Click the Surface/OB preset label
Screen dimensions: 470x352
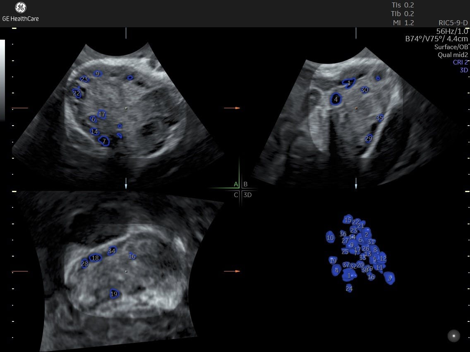pos(451,47)
